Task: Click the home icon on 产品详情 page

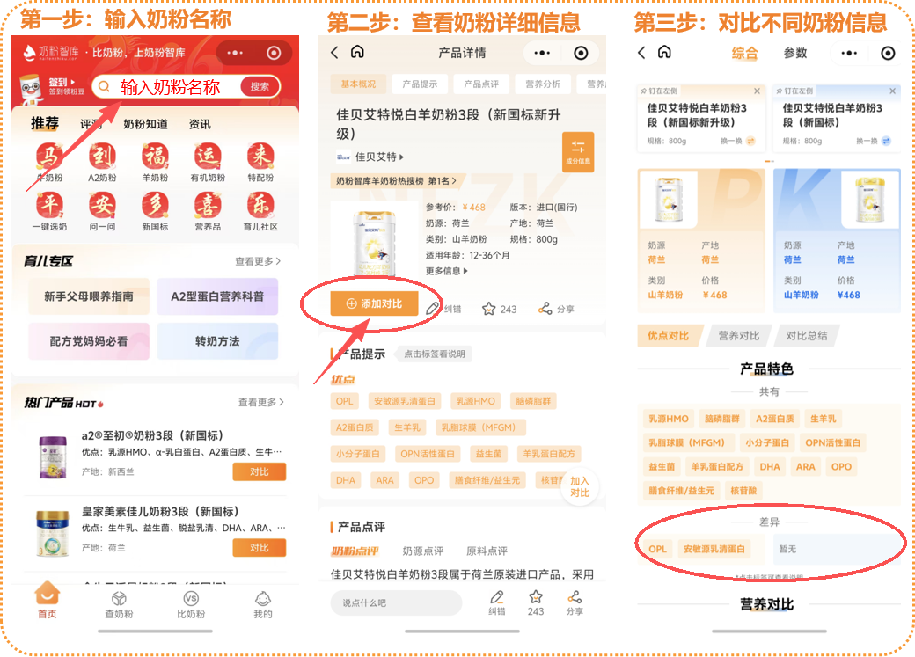Action: (357, 52)
